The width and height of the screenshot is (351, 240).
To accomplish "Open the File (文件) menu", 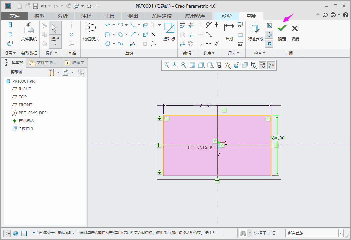I will [14, 16].
